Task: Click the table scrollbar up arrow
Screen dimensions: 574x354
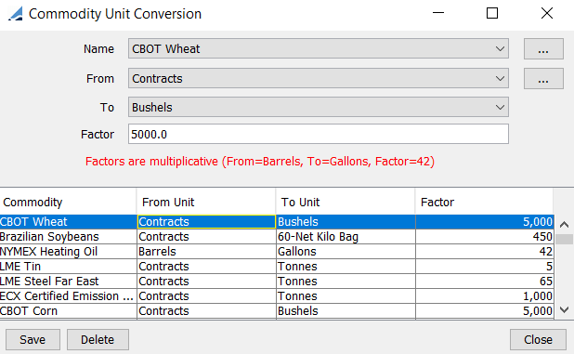Action: pyautogui.click(x=564, y=225)
